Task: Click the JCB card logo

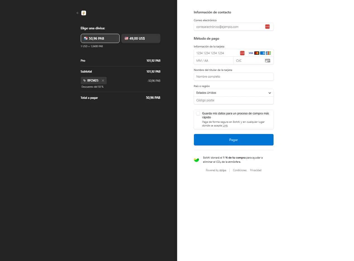Action: point(268,53)
